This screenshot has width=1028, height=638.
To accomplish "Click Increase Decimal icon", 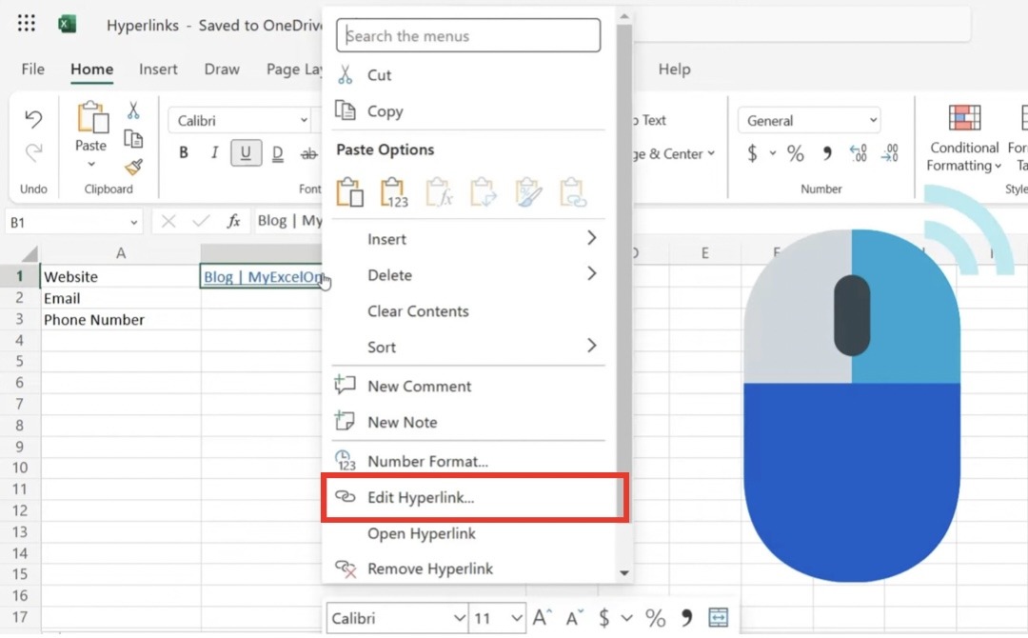I will pos(859,153).
